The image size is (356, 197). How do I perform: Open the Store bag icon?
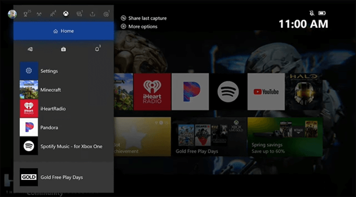(64, 49)
